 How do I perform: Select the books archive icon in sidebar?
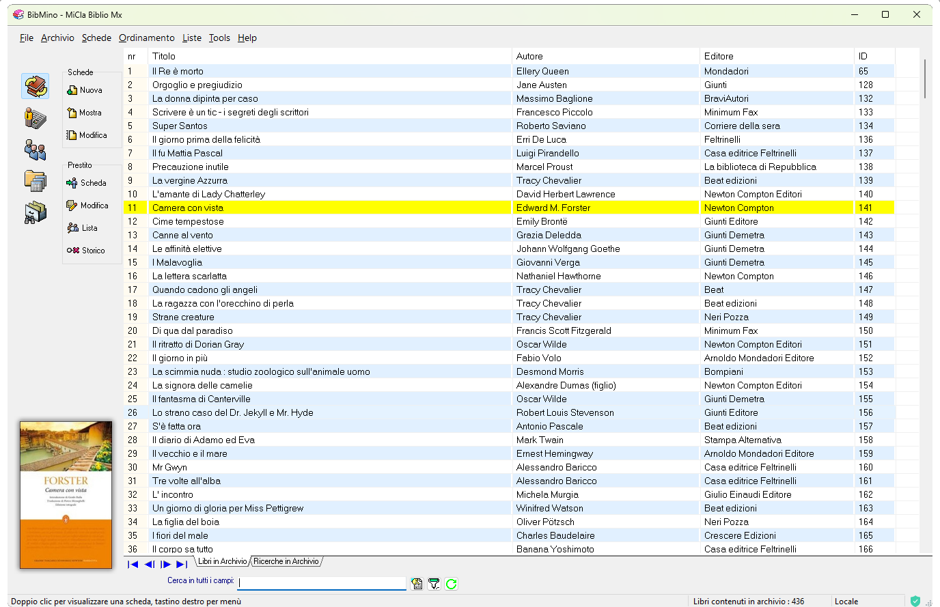[x=35, y=86]
